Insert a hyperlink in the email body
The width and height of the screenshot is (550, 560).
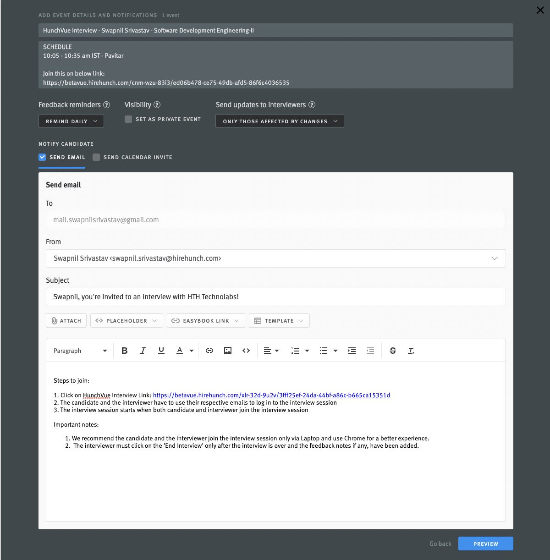coord(209,351)
